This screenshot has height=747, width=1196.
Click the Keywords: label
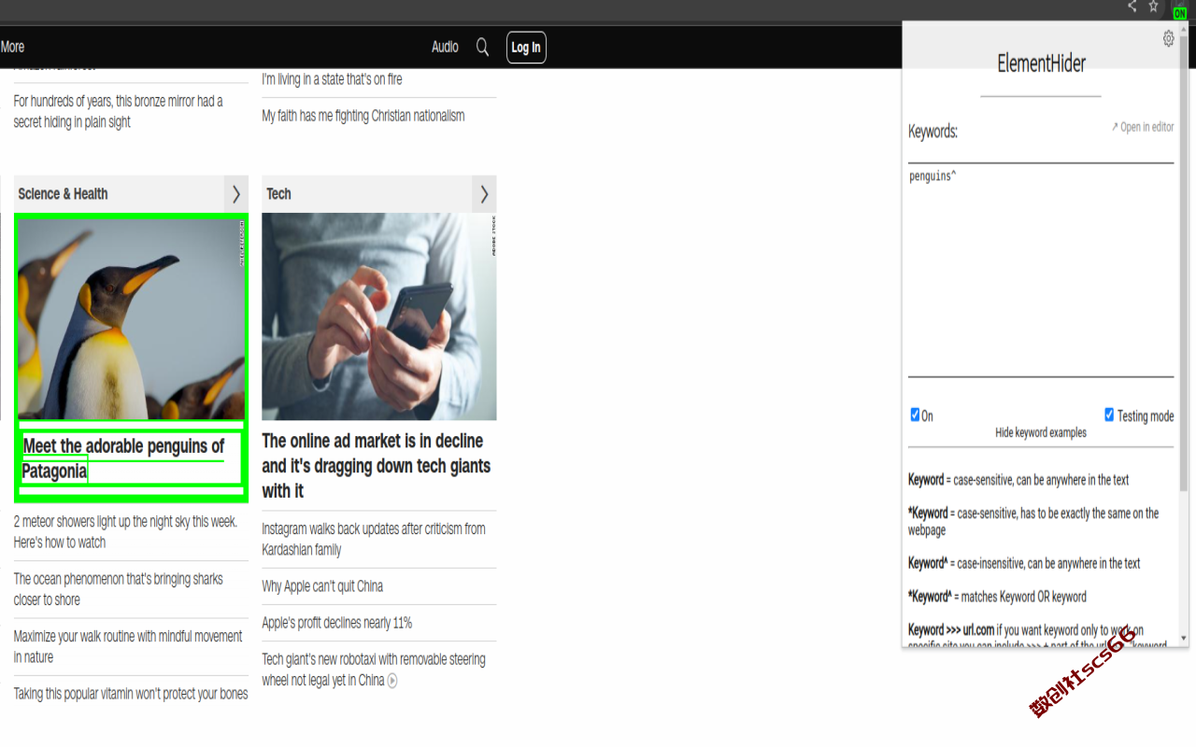[933, 132]
